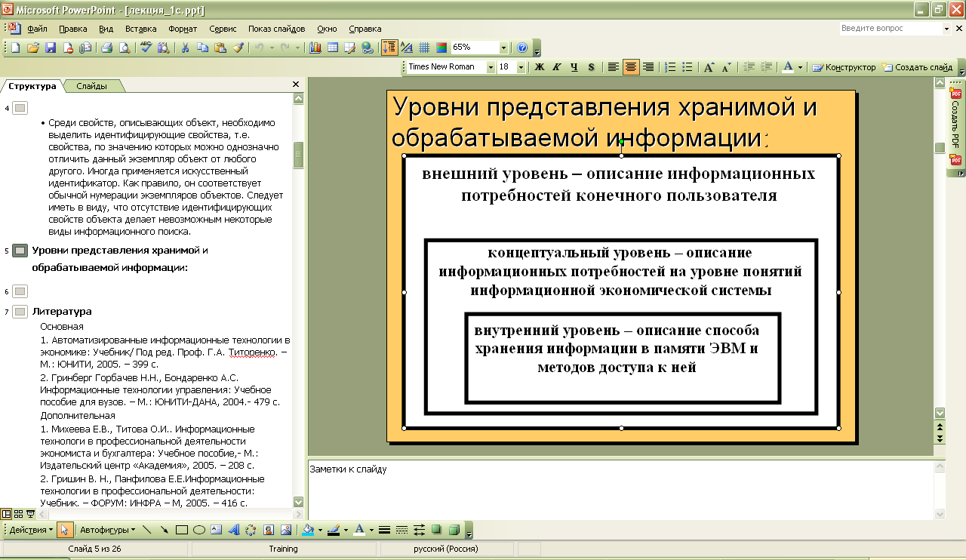
Task: Open the line color dropdown arrow
Action: [346, 530]
